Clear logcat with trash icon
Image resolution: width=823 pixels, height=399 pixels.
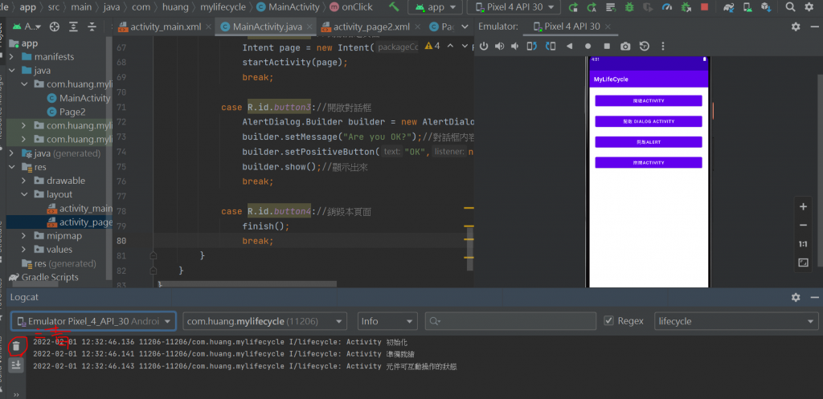pos(16,347)
